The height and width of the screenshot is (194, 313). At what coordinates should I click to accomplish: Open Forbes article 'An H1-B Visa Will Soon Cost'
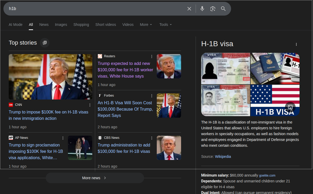(125, 109)
